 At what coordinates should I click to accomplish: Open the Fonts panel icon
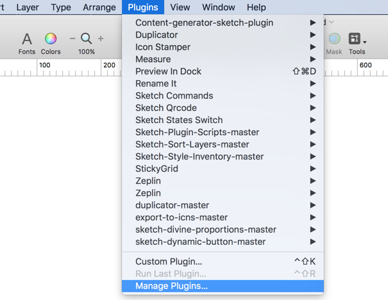27,39
